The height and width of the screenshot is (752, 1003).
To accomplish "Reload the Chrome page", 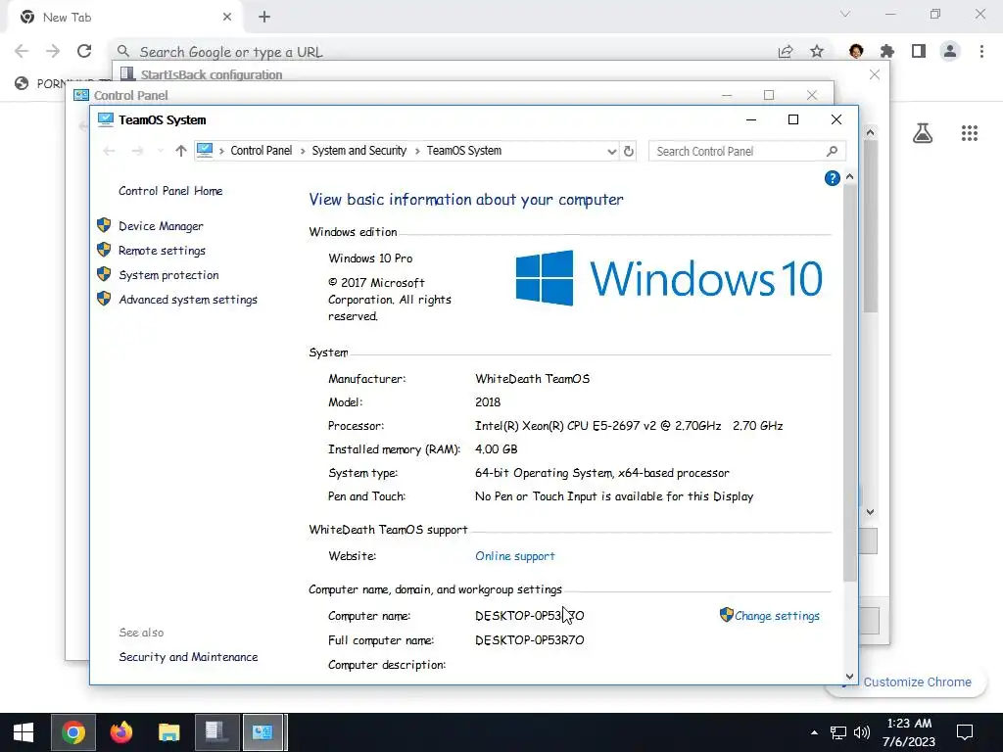I will [x=84, y=51].
